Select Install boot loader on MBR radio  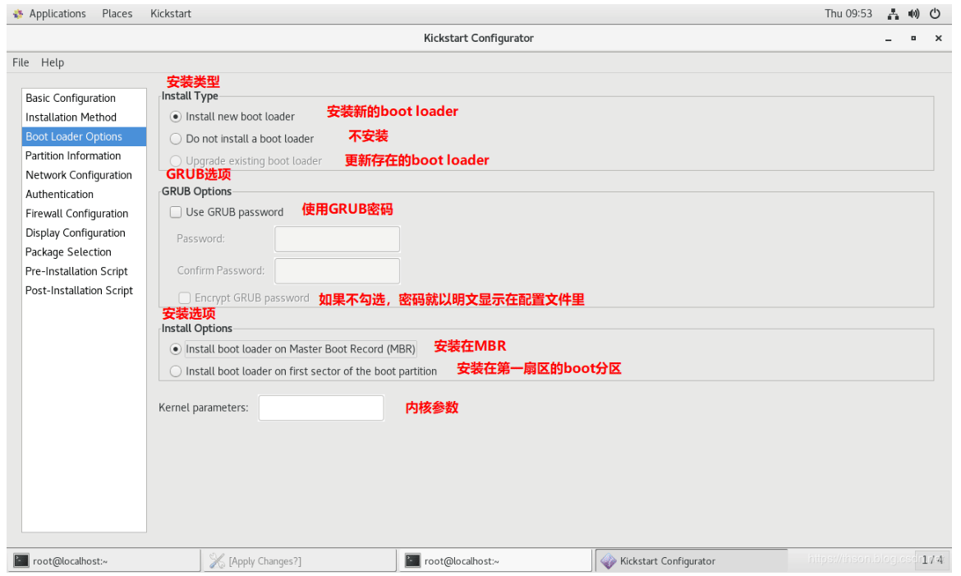pos(176,349)
